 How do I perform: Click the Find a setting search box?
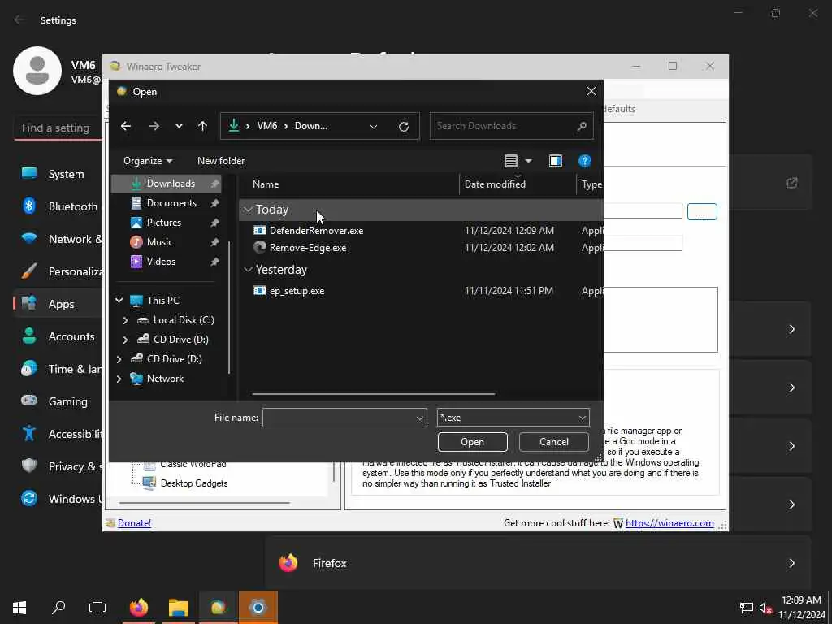[58, 128]
